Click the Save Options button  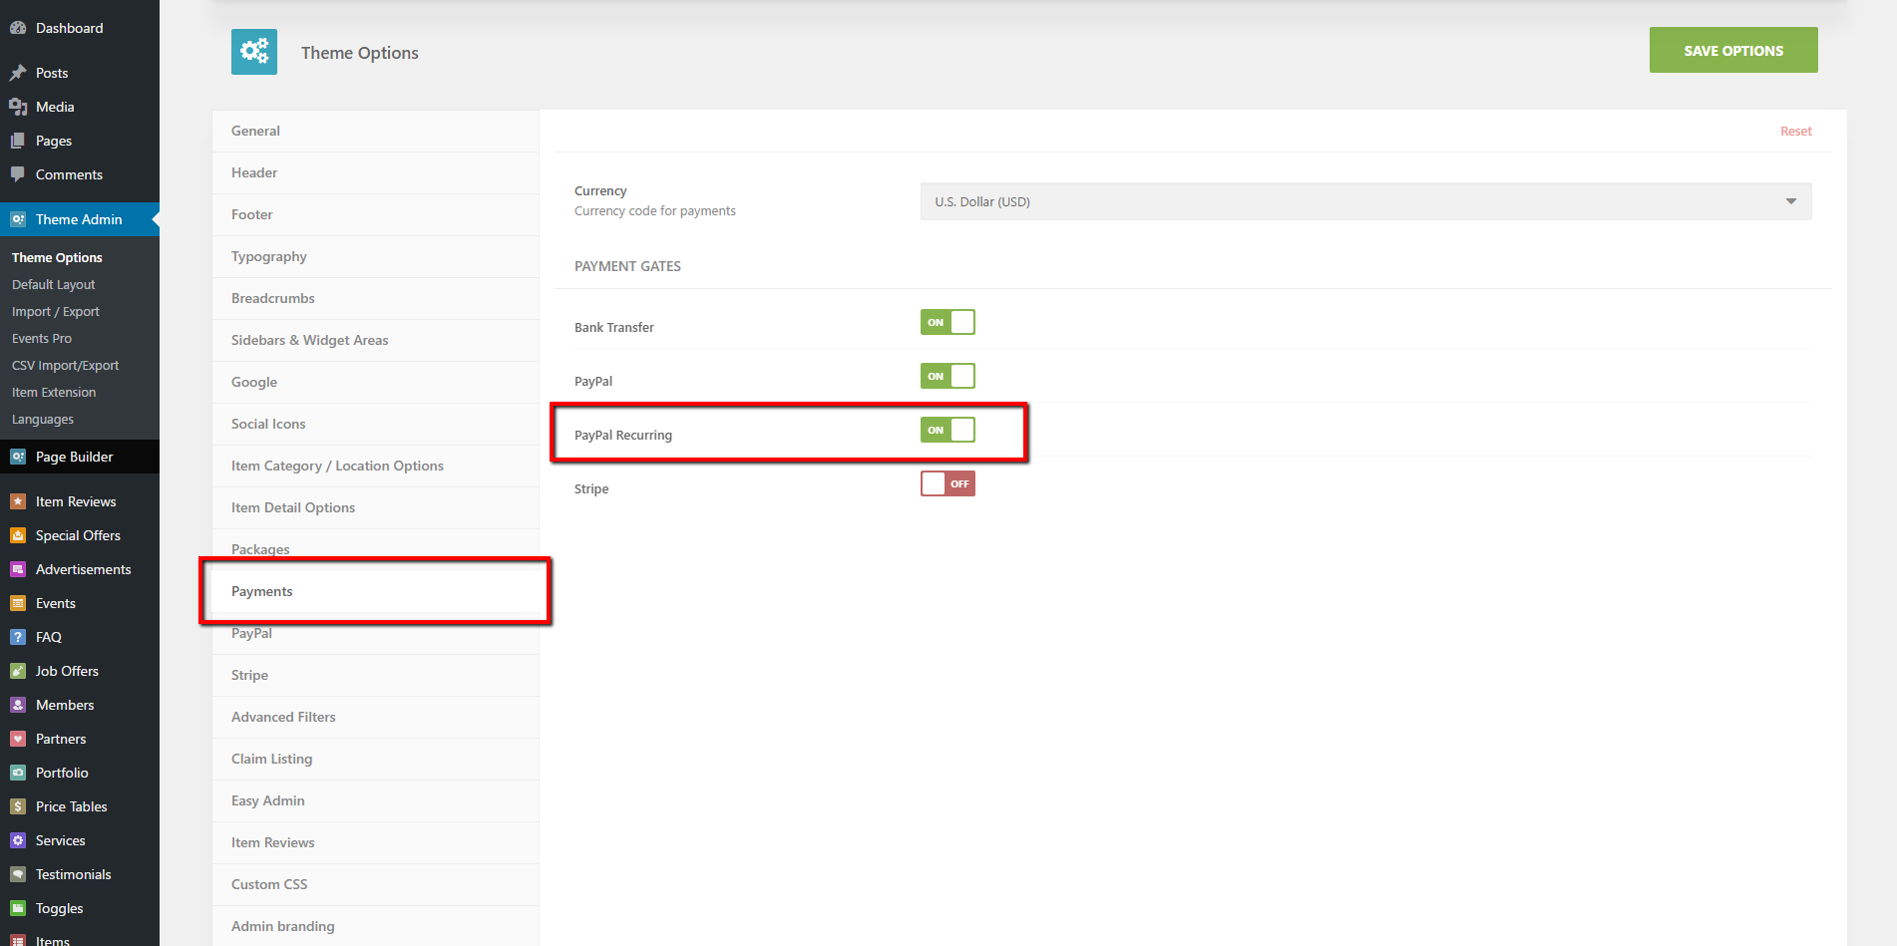pyautogui.click(x=1733, y=50)
